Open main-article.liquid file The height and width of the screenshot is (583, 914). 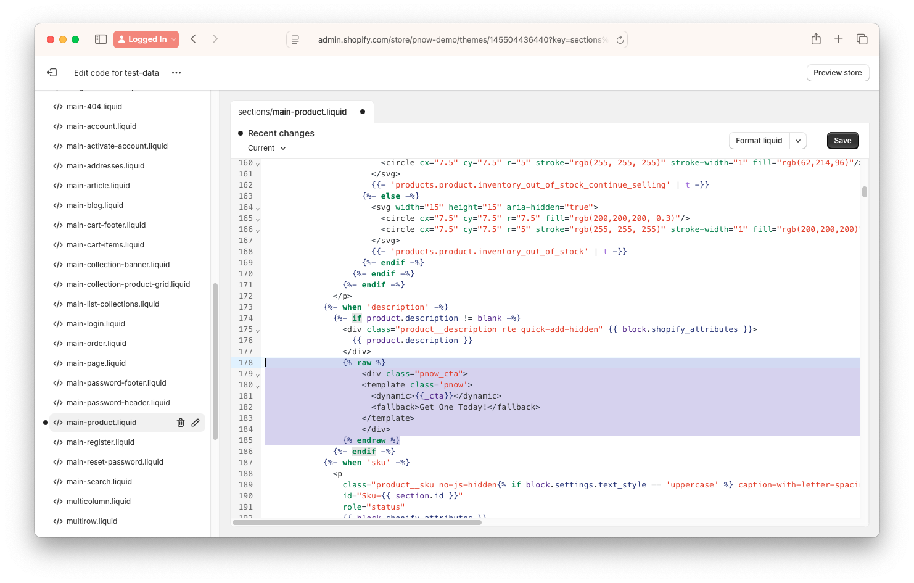point(98,186)
